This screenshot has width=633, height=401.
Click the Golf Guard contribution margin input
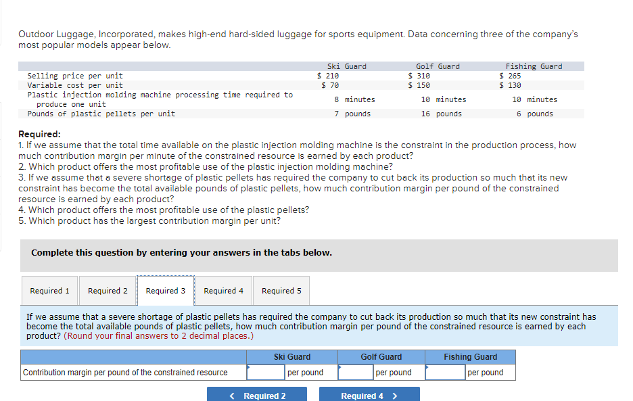click(356, 373)
